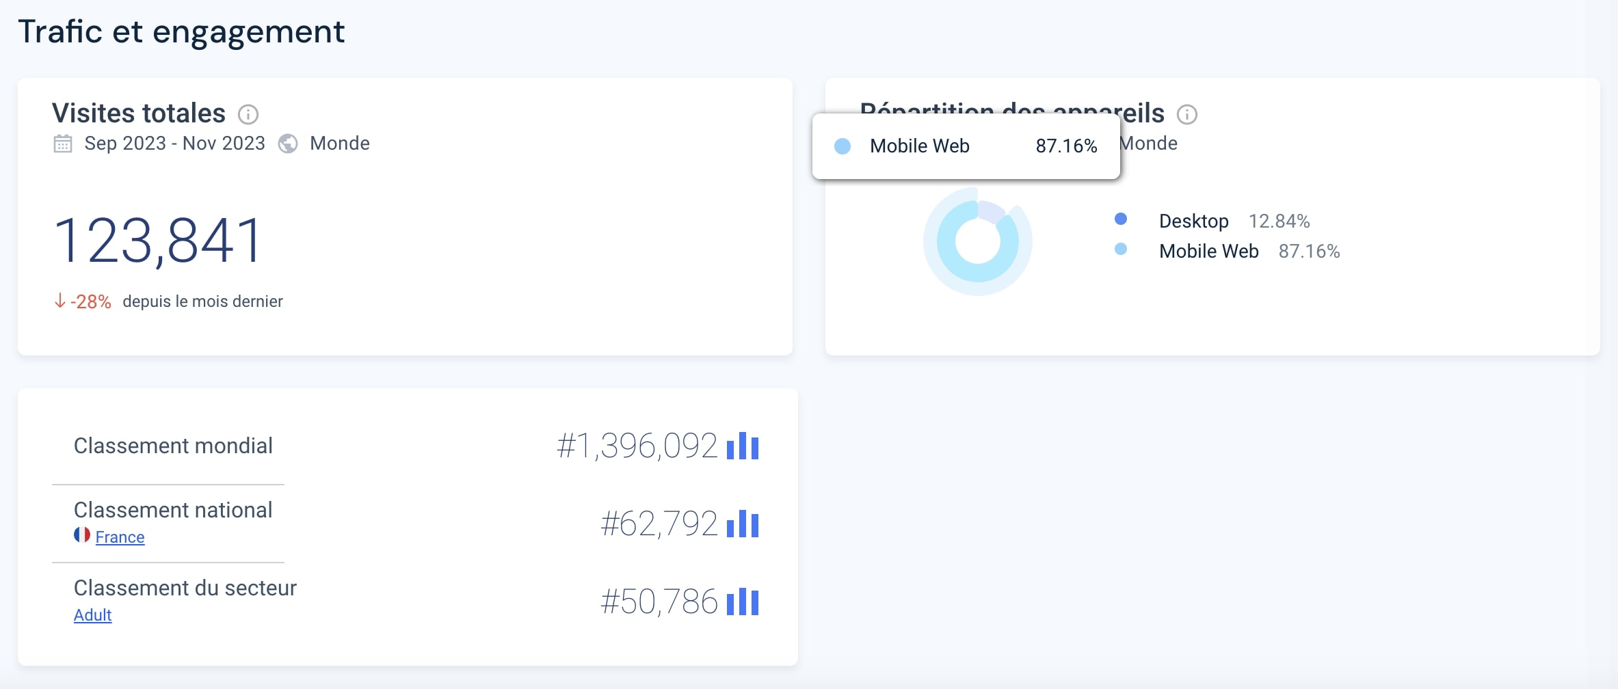
Task: Click the Desktop legend color dot
Action: tap(1121, 219)
